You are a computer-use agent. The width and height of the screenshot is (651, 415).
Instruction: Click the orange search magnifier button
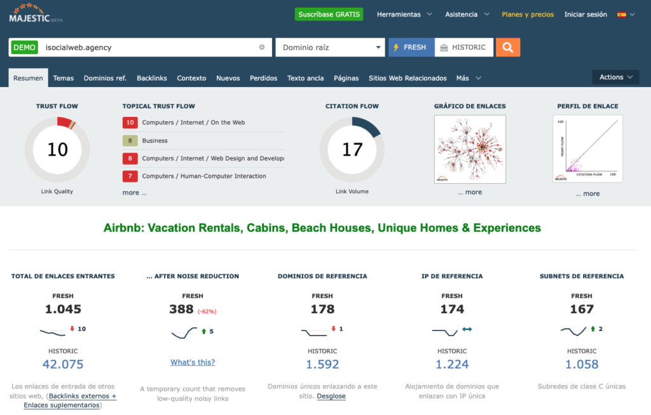[x=508, y=47]
